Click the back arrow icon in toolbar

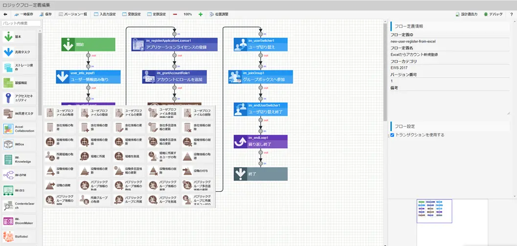5,14
